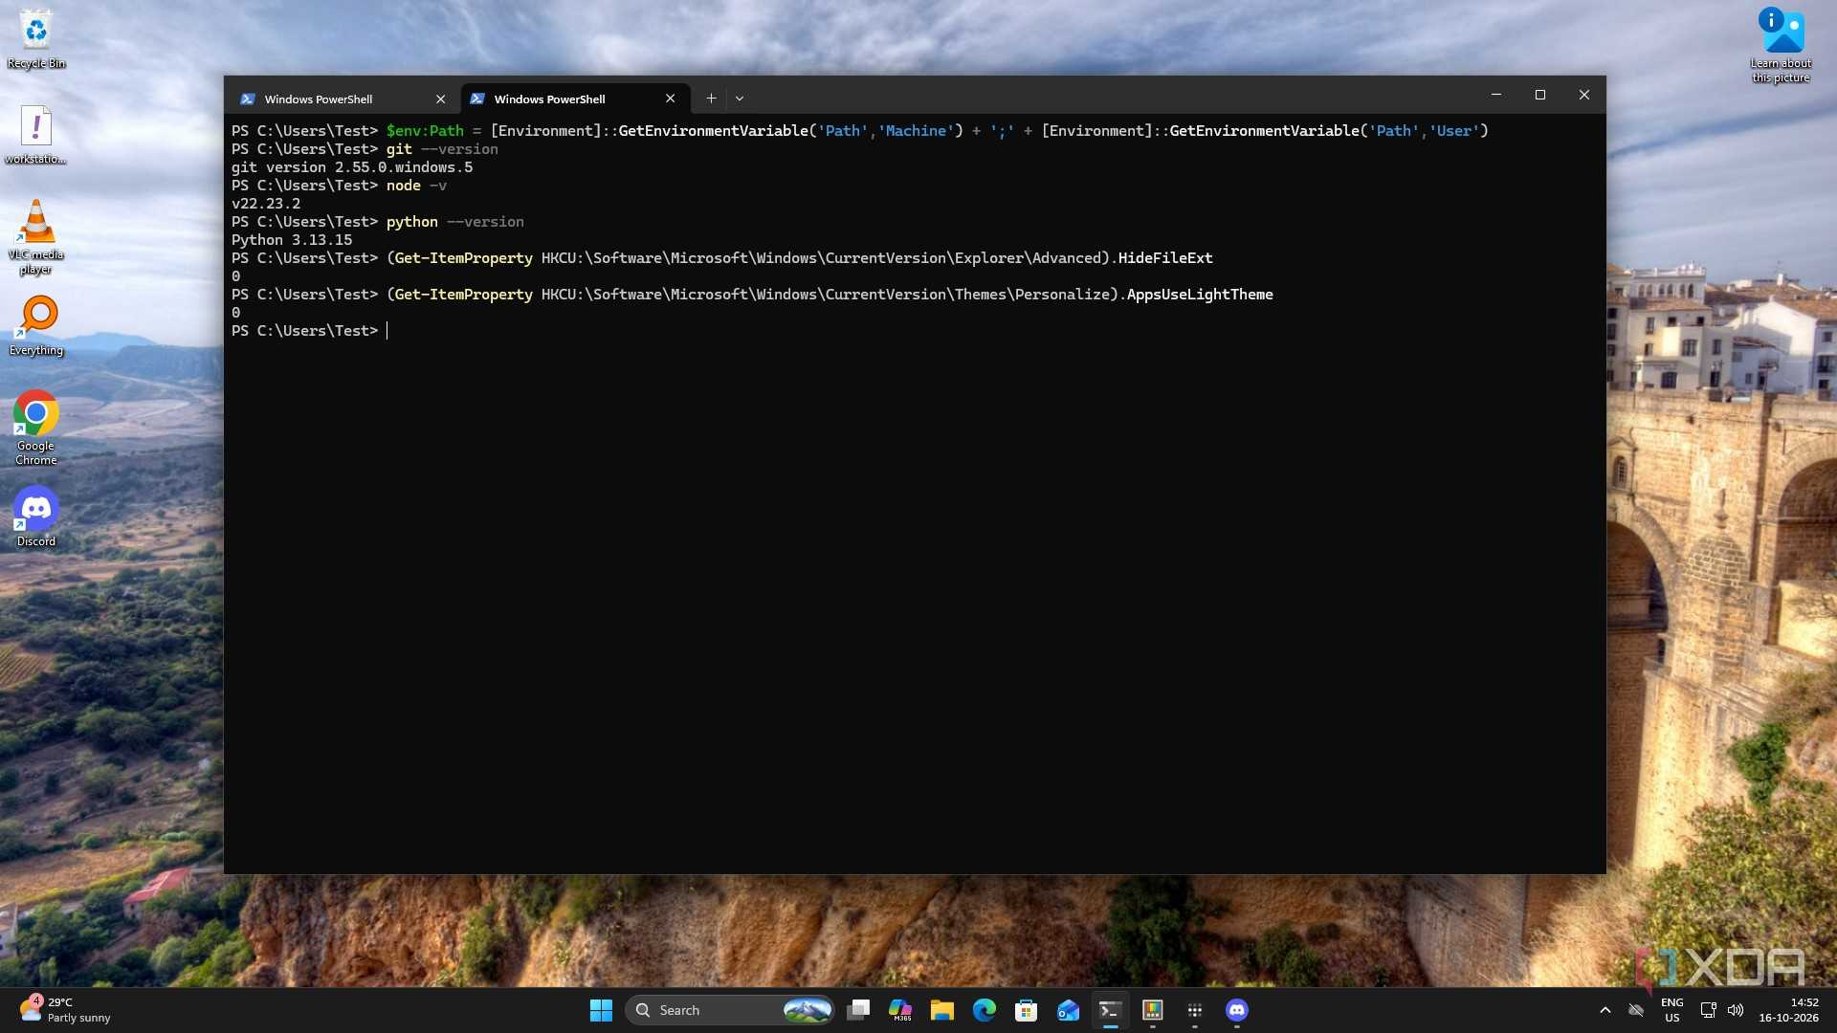Viewport: 1837px width, 1033px height.
Task: Open the dotted grid app in taskbar
Action: [1194, 1010]
